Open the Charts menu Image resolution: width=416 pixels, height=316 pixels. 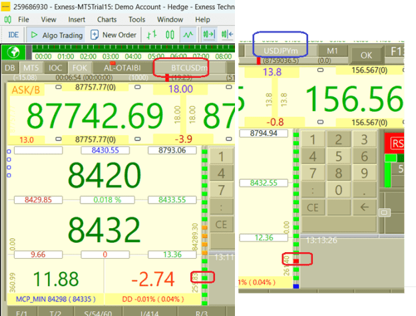pyautogui.click(x=106, y=19)
